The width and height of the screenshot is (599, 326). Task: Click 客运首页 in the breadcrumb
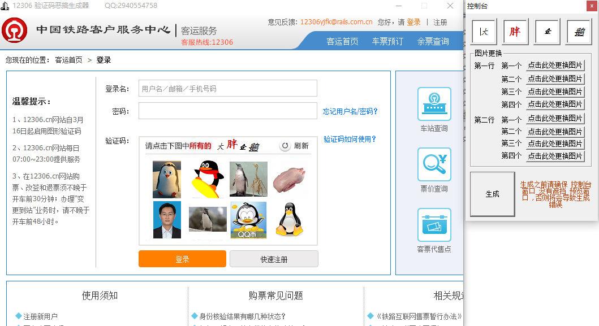point(69,60)
